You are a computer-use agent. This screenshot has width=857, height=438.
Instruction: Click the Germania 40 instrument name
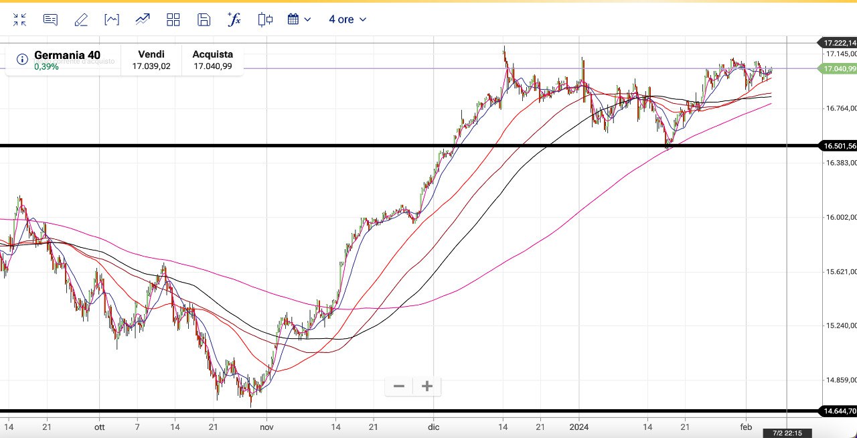click(x=67, y=55)
